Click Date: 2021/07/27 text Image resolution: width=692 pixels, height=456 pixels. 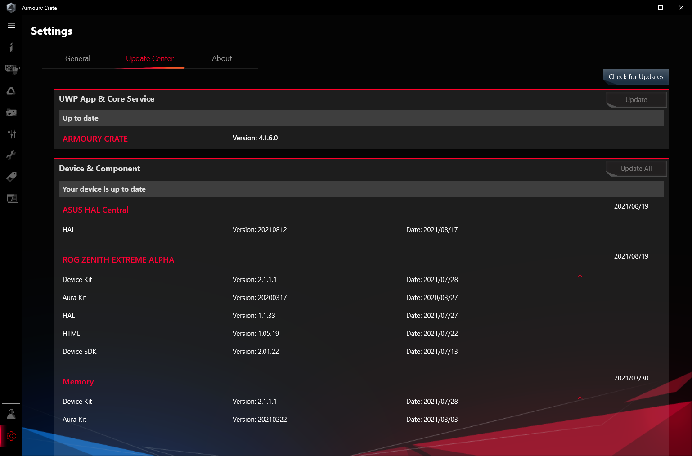(432, 316)
